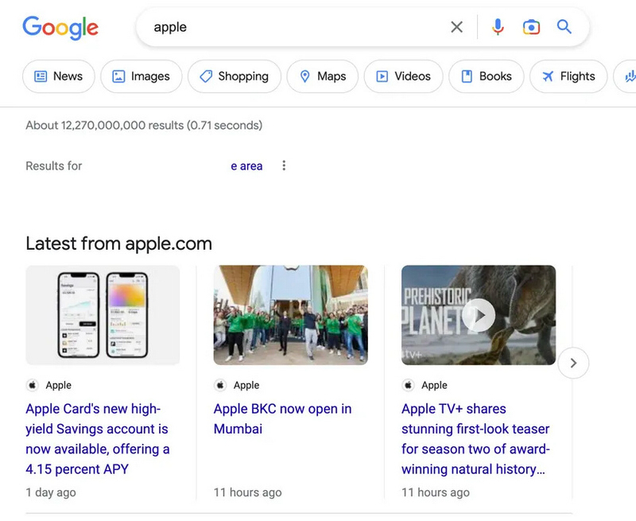This screenshot has width=636, height=521.
Task: Open Apple BKC now open in Mumbai link
Action: point(282,418)
